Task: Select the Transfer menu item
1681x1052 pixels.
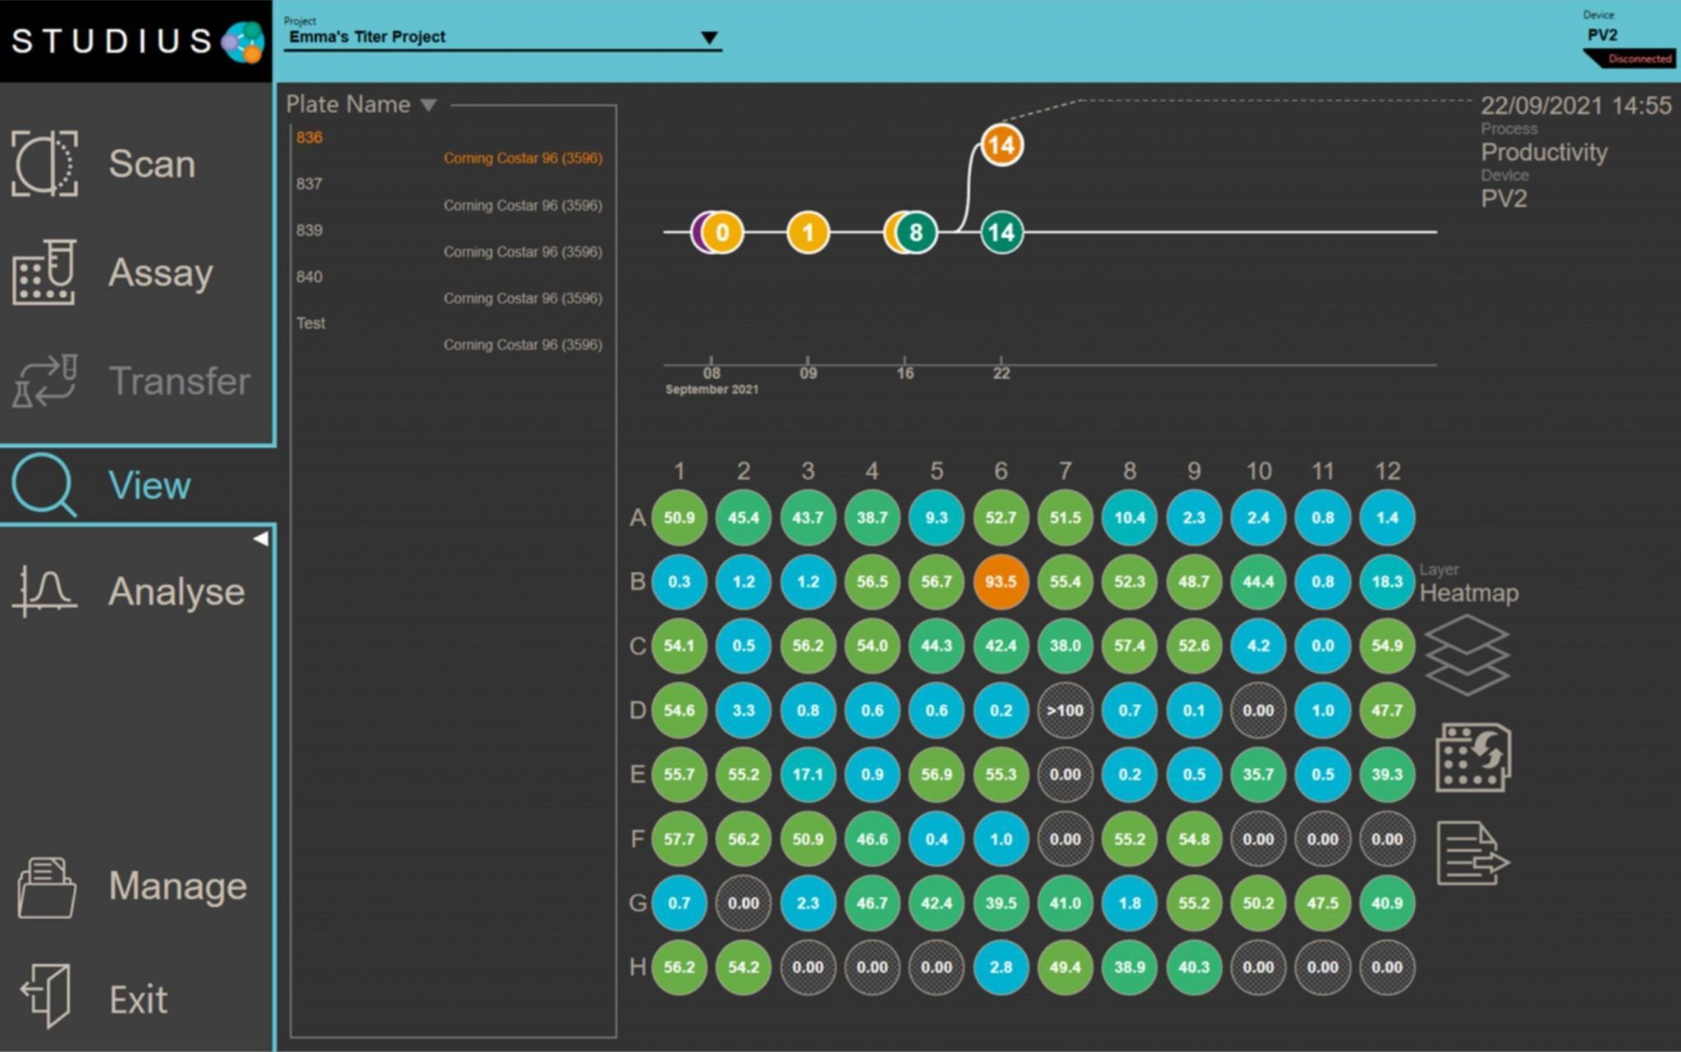Action: point(179,381)
